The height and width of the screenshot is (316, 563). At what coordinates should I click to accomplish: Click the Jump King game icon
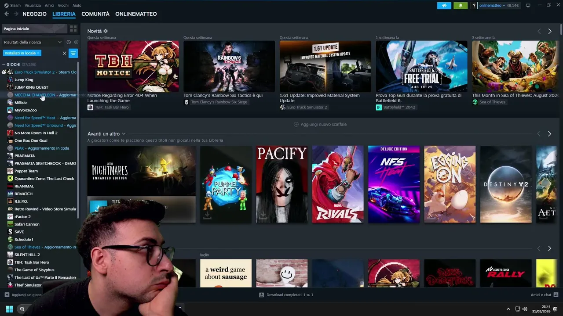tap(10, 80)
